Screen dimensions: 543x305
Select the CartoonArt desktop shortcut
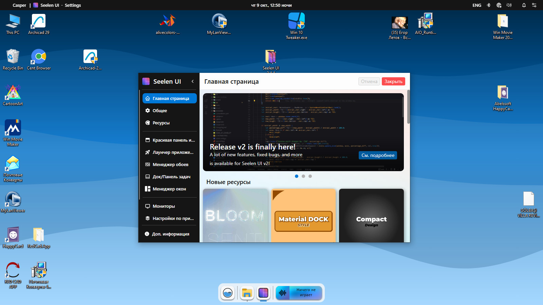tap(13, 95)
